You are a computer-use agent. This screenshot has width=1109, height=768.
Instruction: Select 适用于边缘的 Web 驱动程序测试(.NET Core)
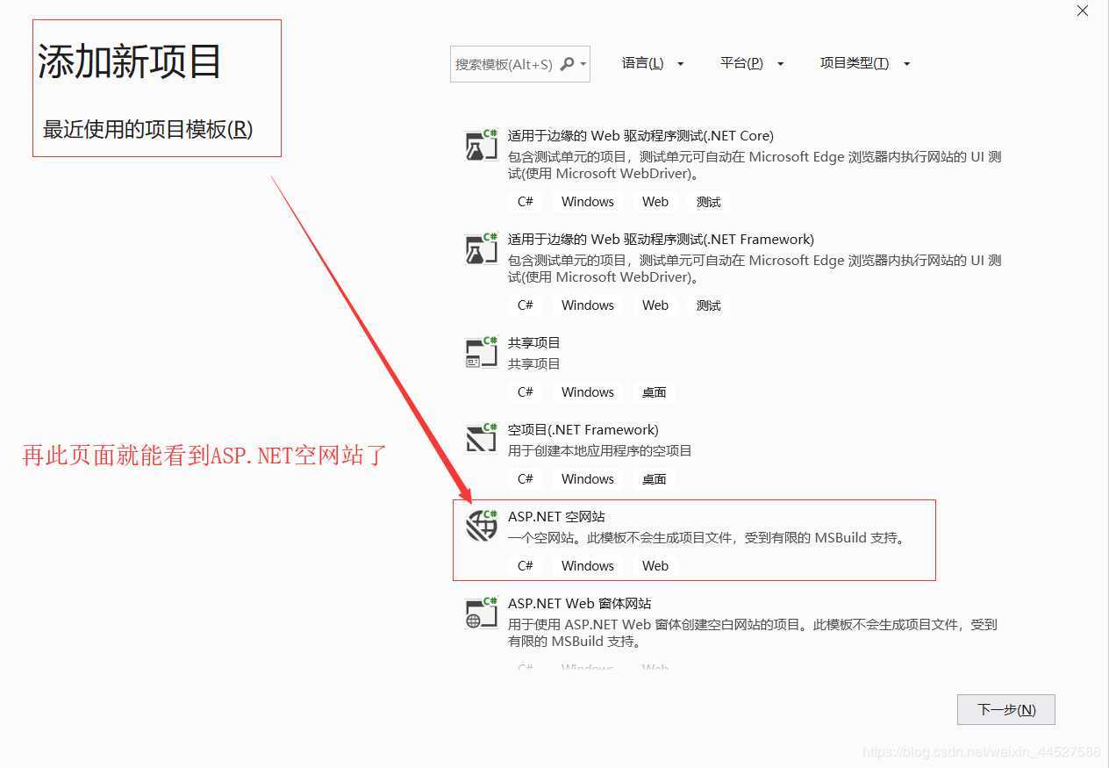pos(640,136)
